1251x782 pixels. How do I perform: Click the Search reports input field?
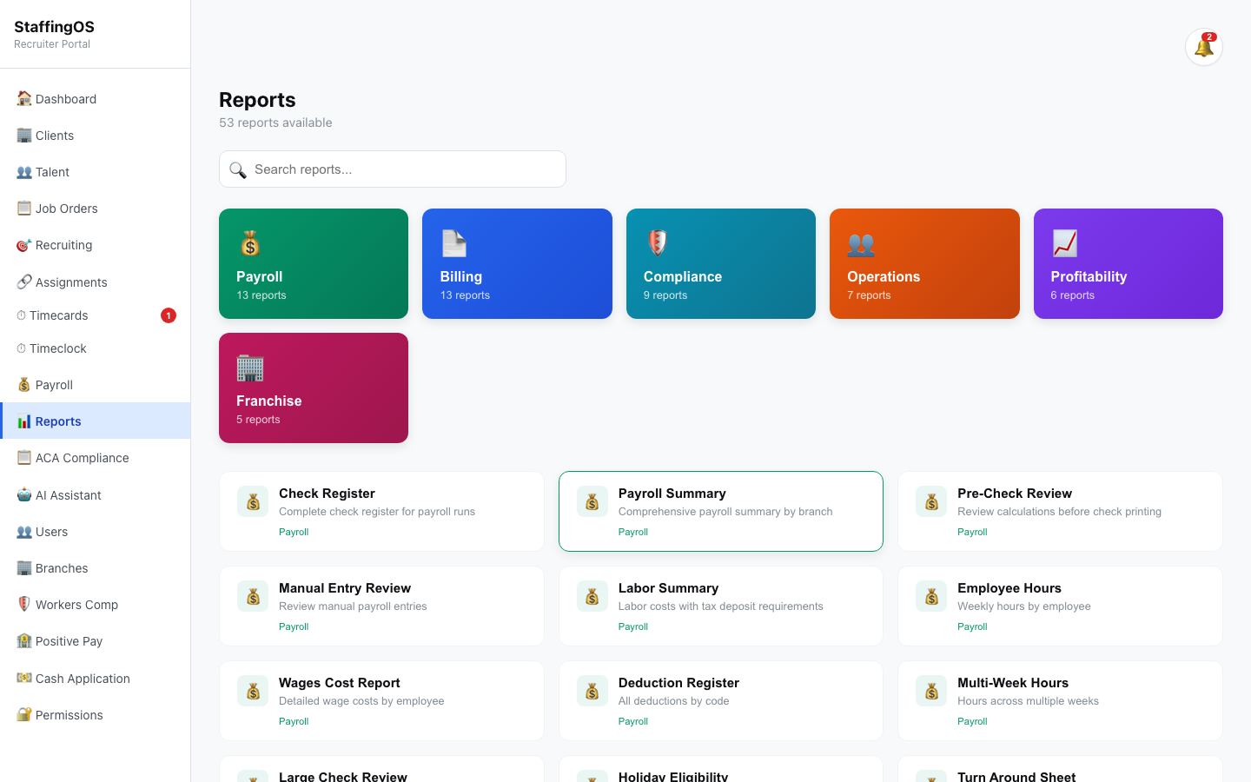click(x=404, y=169)
